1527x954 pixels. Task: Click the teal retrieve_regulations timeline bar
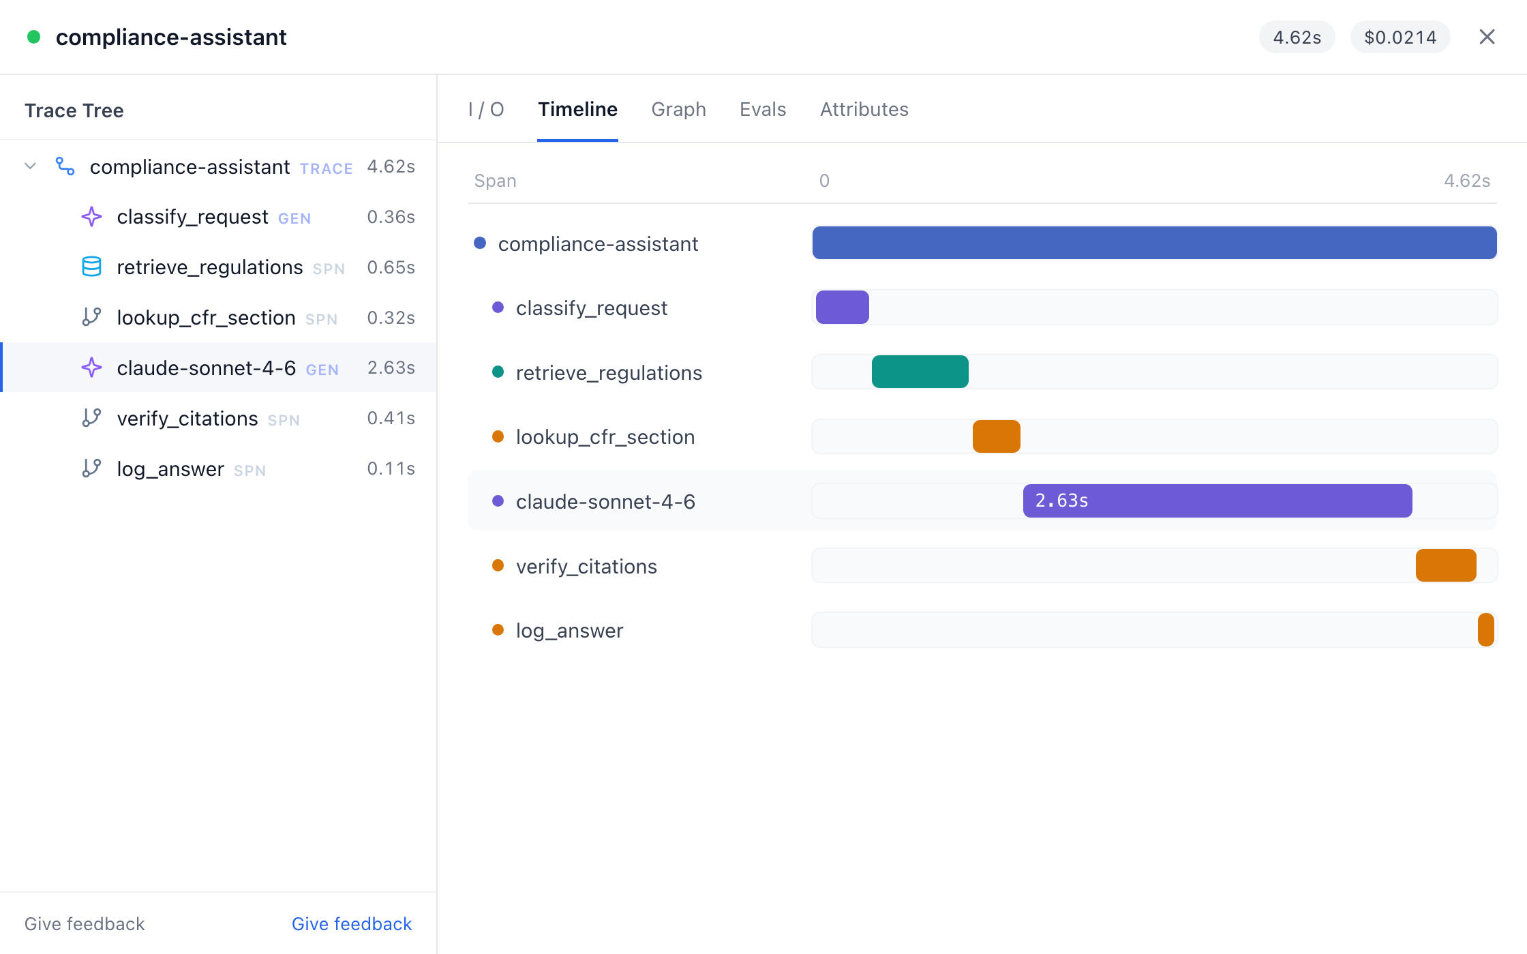(x=920, y=372)
